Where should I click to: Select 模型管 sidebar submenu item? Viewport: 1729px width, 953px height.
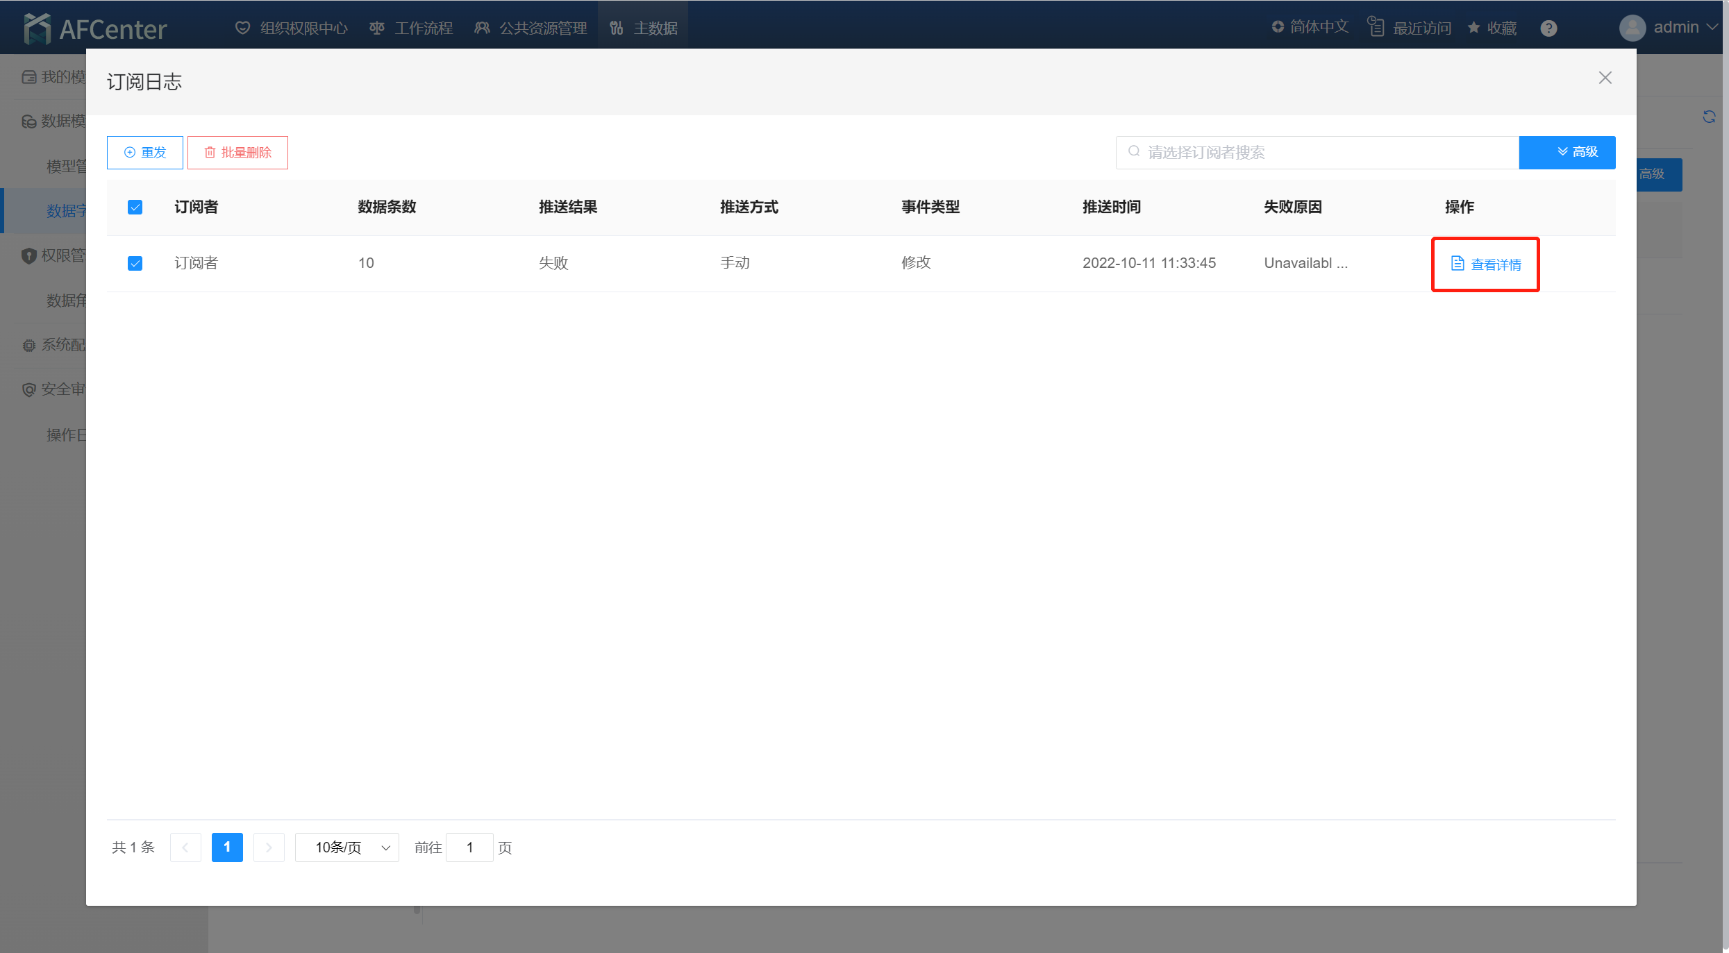pyautogui.click(x=66, y=167)
